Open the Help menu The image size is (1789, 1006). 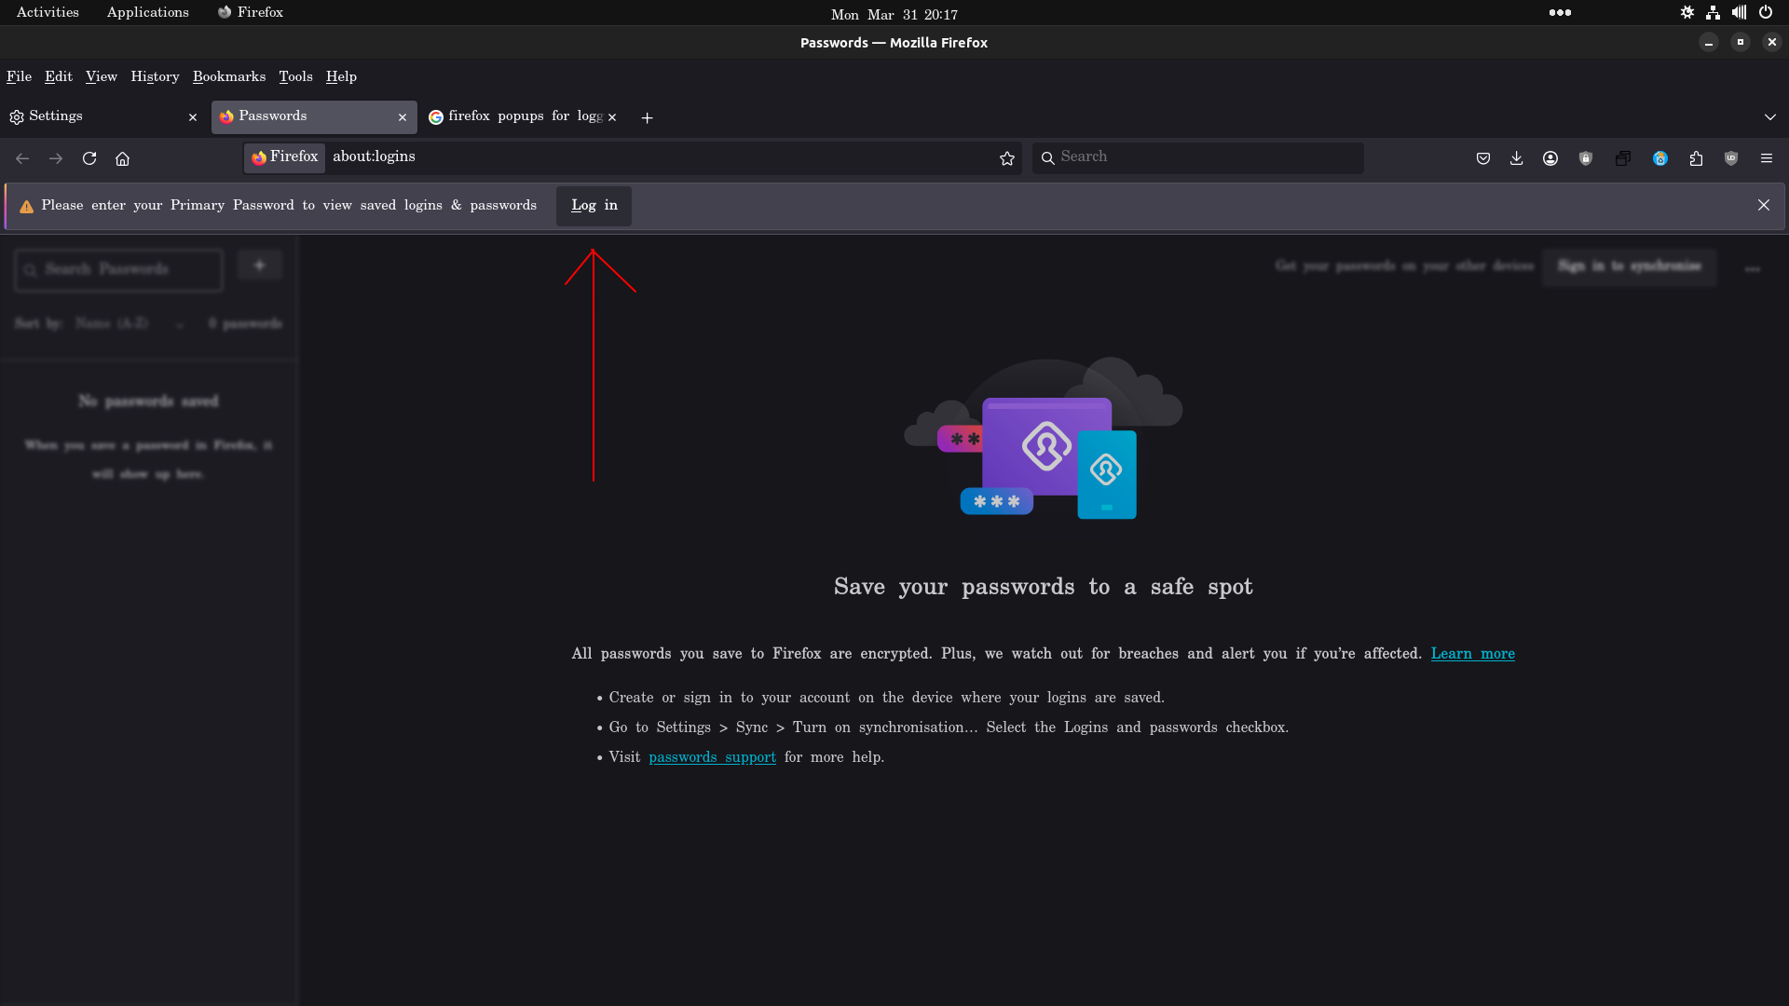[x=341, y=76]
